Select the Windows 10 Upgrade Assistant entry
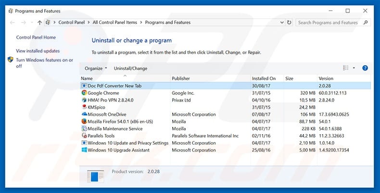380x193 pixels. click(x=226, y=150)
